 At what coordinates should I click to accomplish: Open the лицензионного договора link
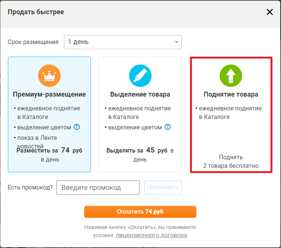[x=152, y=235]
